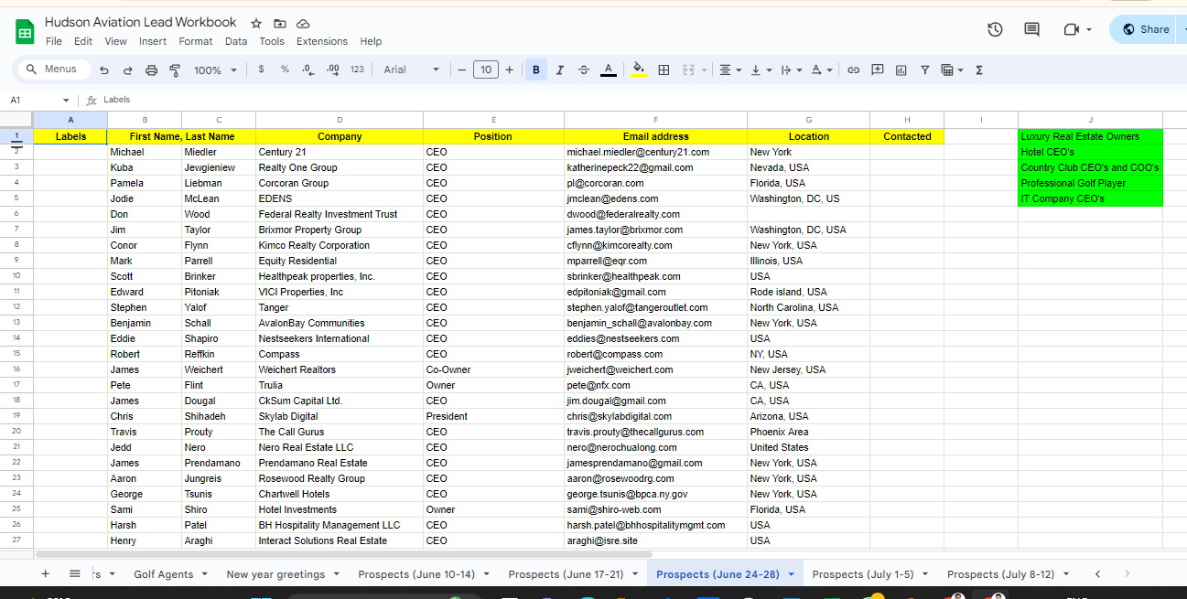
Task: Open the Data menu
Action: pyautogui.click(x=236, y=41)
